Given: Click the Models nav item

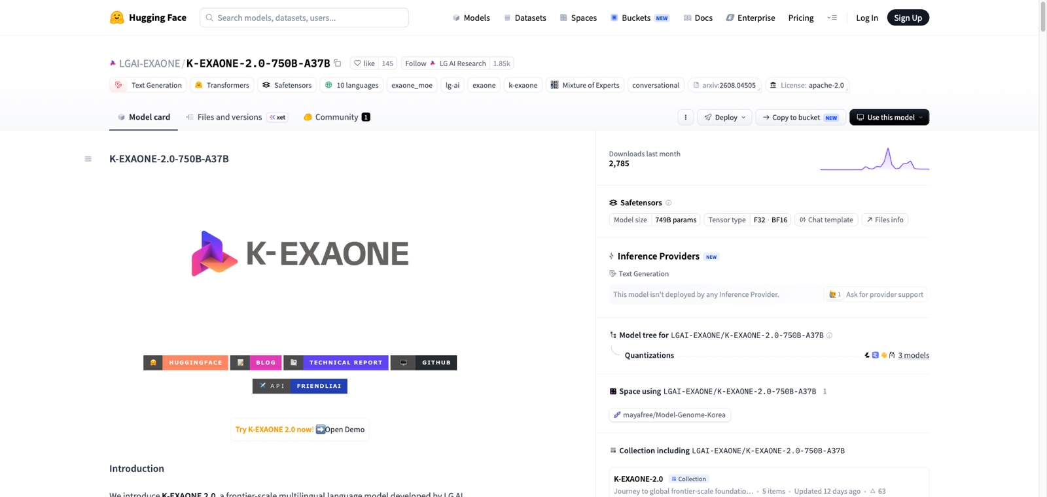Looking at the screenshot, I should [471, 18].
